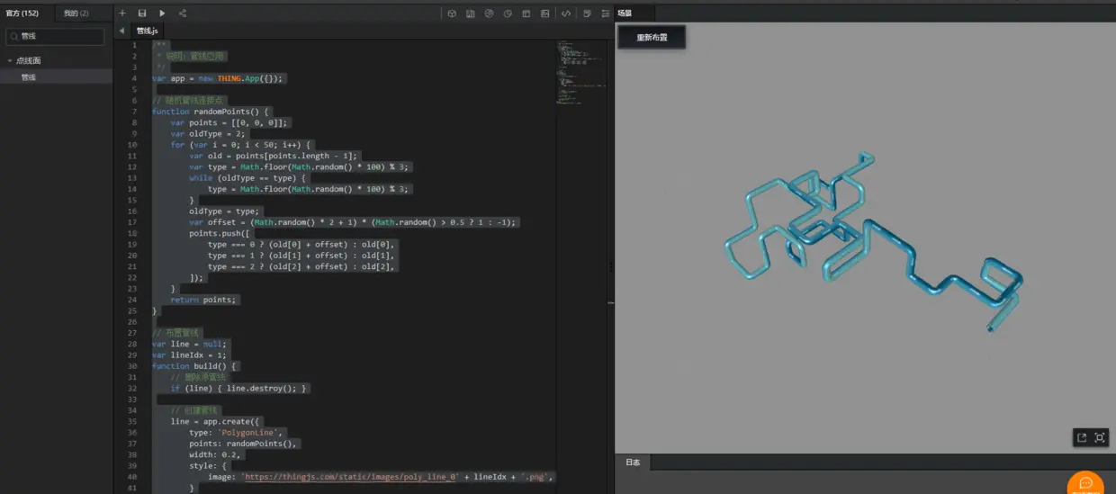Collapse the 点线面 tree category
1116x494 pixels.
point(10,61)
